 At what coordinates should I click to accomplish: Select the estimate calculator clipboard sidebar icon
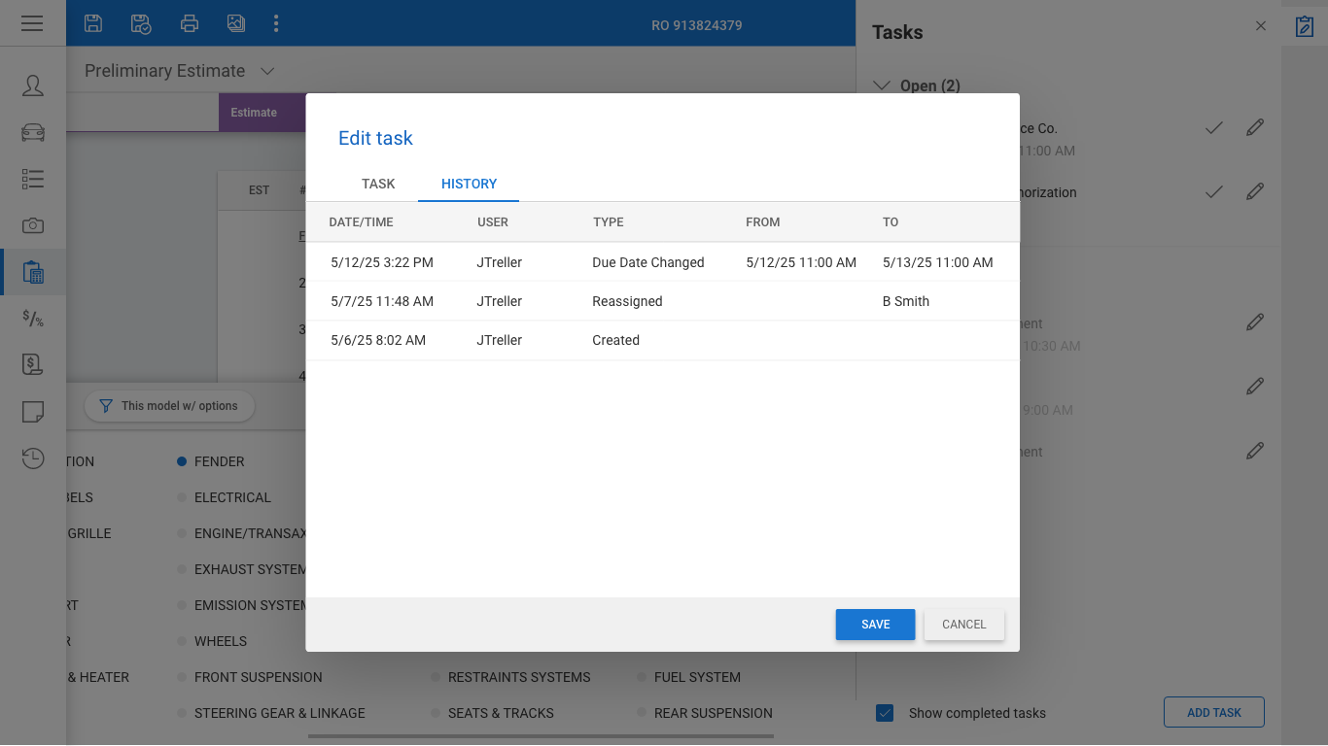click(33, 272)
